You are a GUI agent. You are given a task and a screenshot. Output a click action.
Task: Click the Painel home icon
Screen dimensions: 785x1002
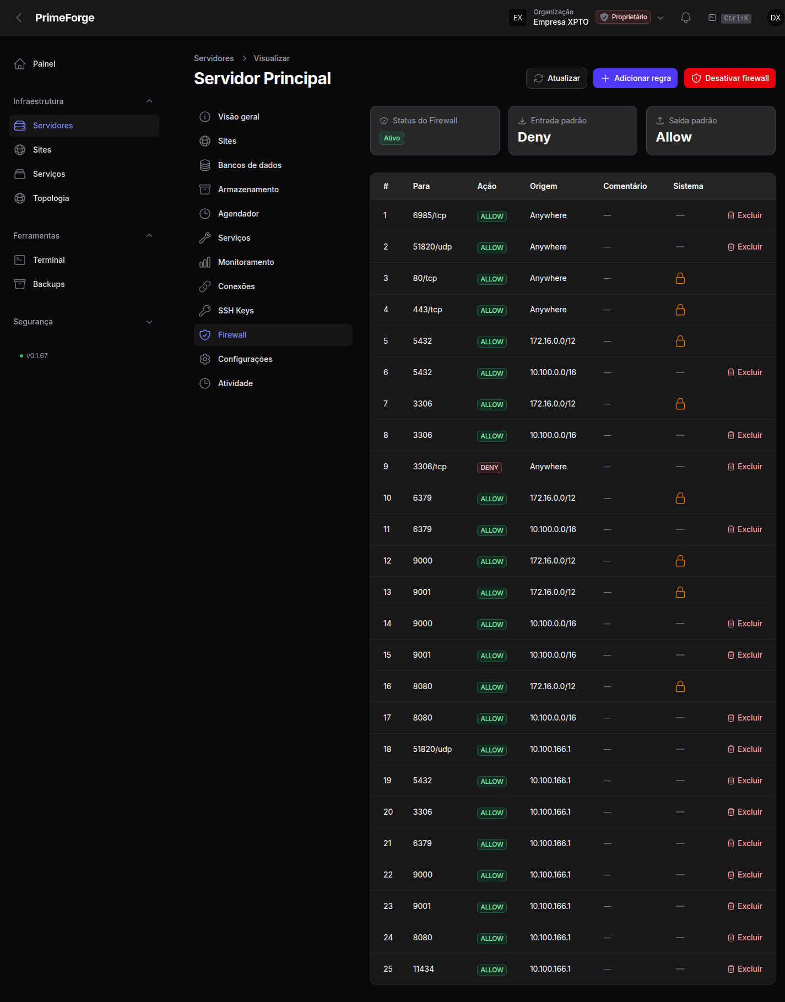20,64
